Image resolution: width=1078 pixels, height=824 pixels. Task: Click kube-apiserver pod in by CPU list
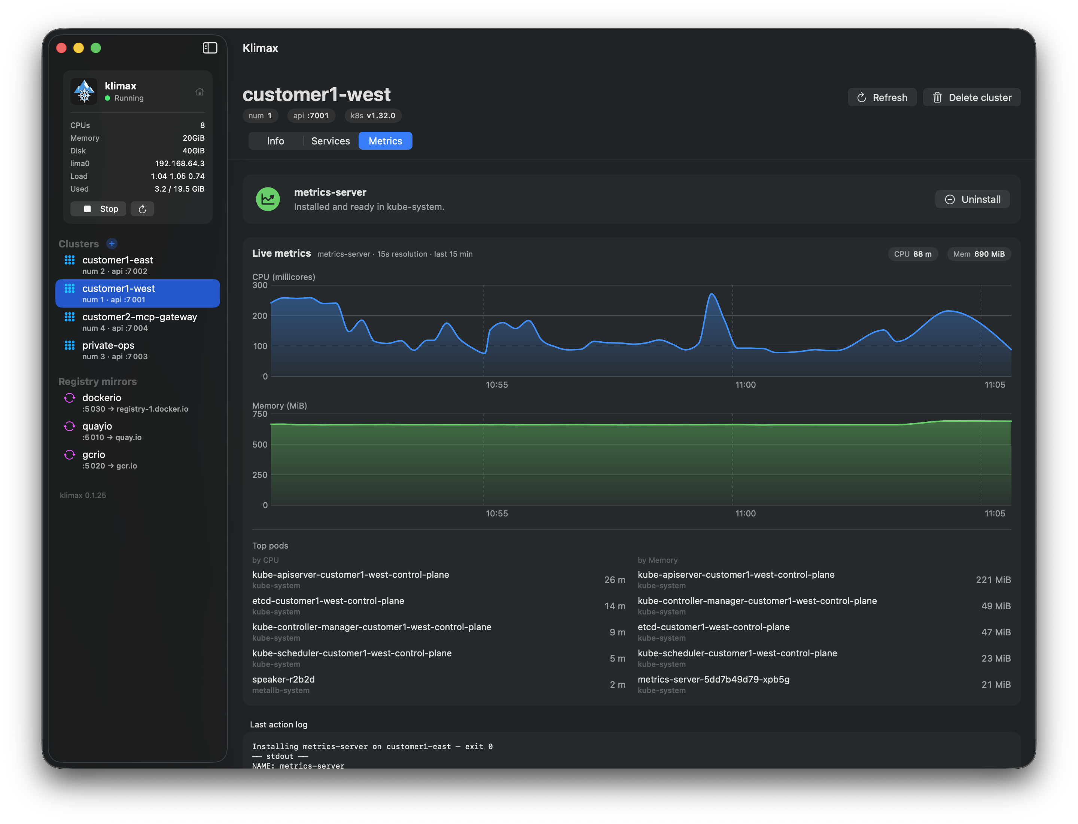[439, 580]
